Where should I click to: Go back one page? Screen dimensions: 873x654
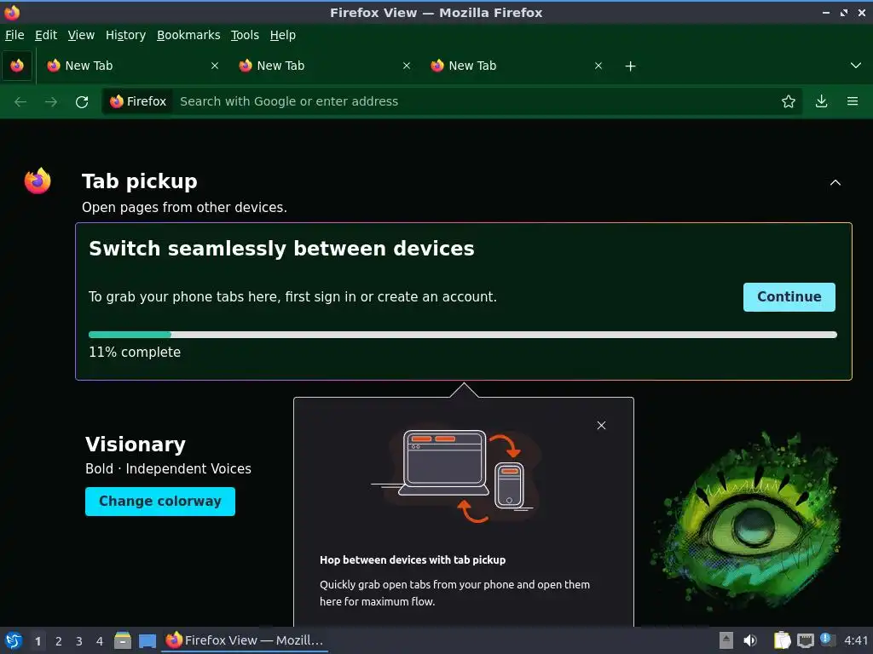[20, 102]
